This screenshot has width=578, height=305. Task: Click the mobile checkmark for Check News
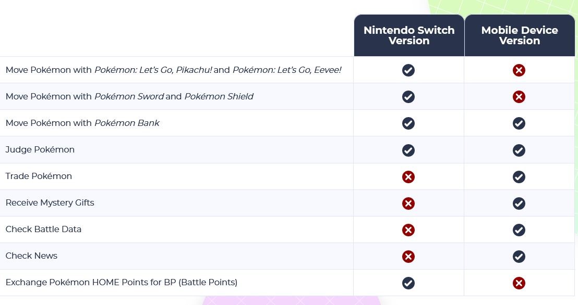tap(519, 256)
